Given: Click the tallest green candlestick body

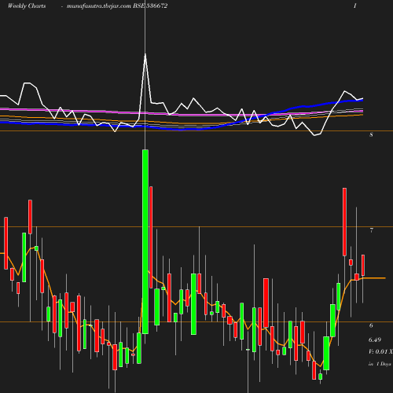Looking at the screenshot, I should (x=145, y=241).
